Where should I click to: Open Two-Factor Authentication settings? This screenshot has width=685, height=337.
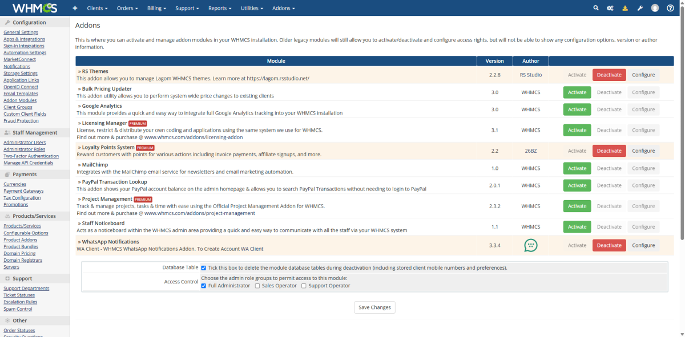point(31,156)
